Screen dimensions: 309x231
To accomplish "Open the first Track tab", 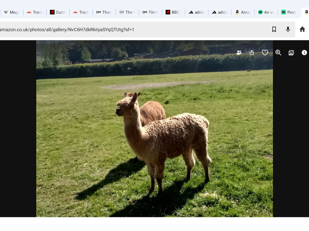I will 35,12.
